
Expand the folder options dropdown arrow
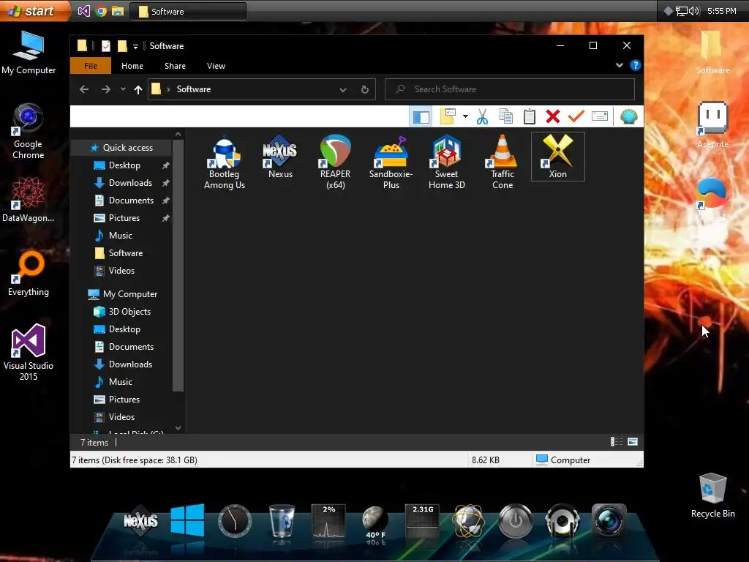(465, 116)
